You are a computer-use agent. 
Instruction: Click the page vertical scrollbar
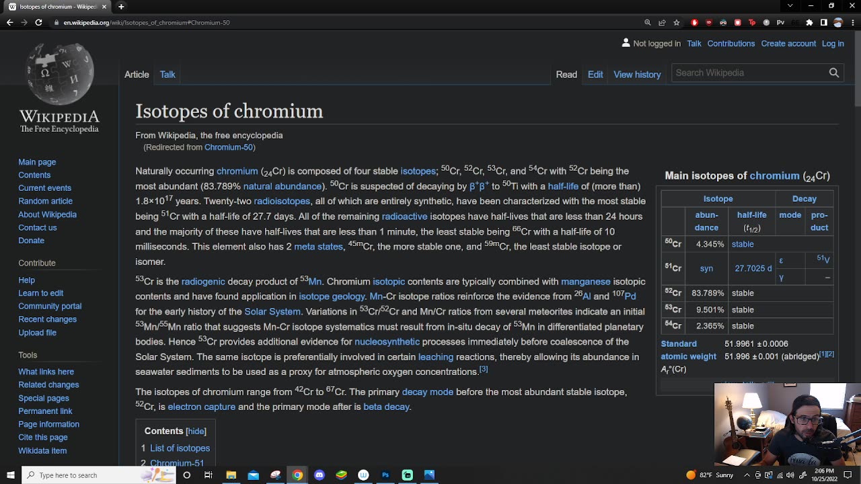(x=857, y=67)
